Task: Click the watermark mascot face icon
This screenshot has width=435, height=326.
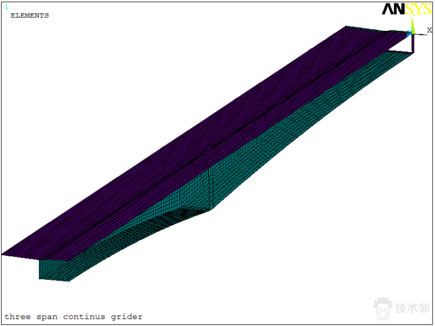Action: 383,308
